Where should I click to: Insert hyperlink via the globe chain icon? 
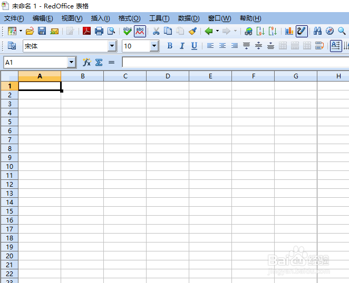coord(248,31)
